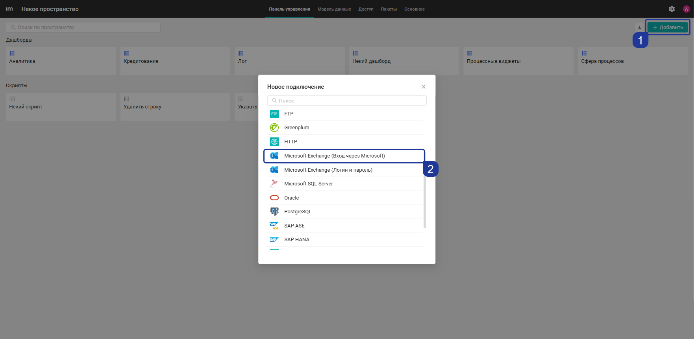This screenshot has width=694, height=339.
Task: Click the Сфера процессов dashboard icon
Action: pos(584,53)
